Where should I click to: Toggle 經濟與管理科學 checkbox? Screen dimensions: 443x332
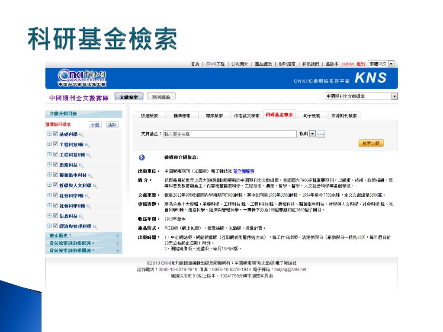pyautogui.click(x=55, y=226)
